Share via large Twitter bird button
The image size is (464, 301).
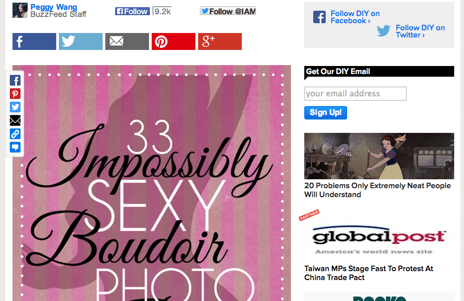click(80, 41)
